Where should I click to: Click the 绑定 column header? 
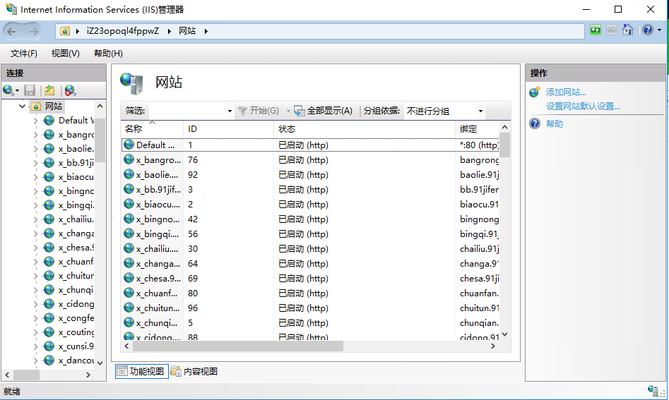point(477,129)
